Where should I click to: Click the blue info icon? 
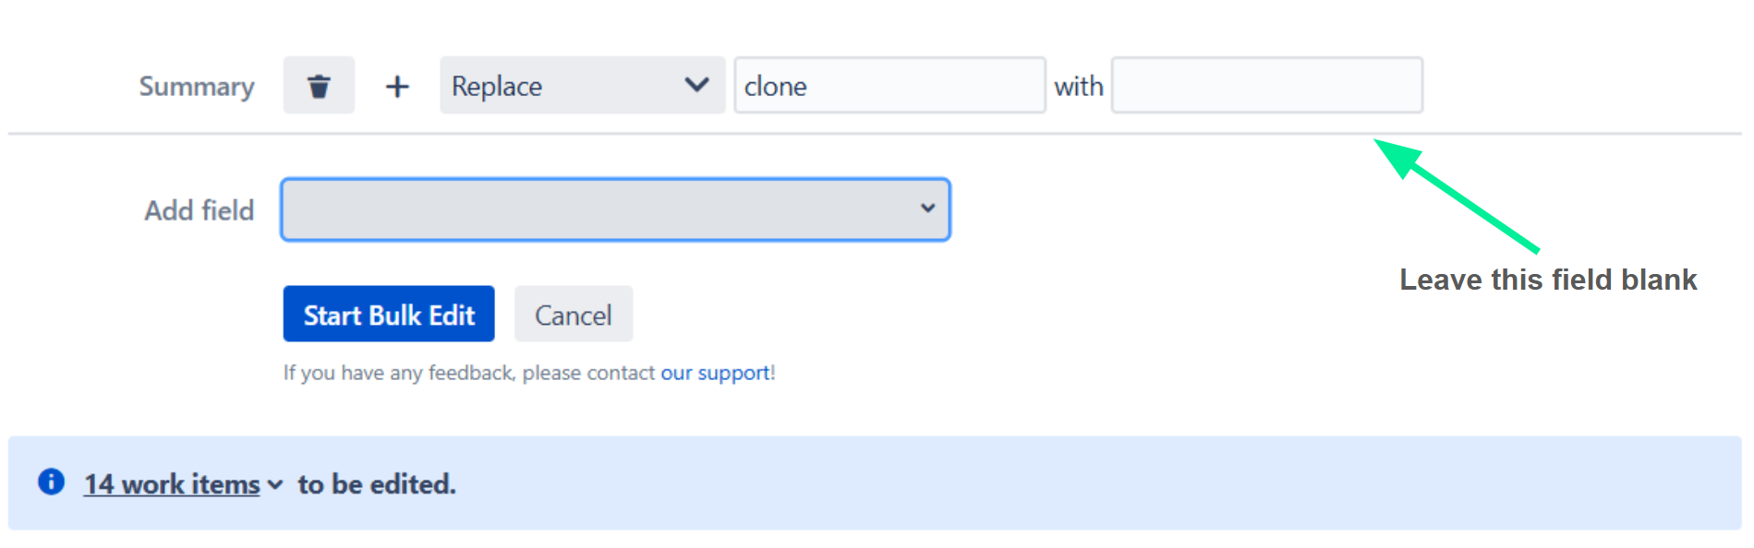[52, 482]
